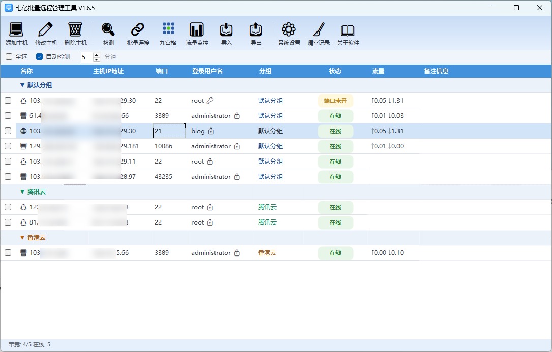The width and height of the screenshot is (552, 352).
Task: Check the row with port 43235
Action: tap(8, 177)
